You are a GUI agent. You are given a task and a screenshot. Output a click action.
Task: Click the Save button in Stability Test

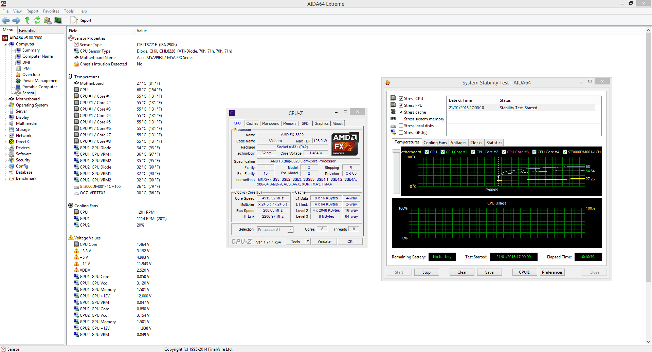pyautogui.click(x=489, y=272)
